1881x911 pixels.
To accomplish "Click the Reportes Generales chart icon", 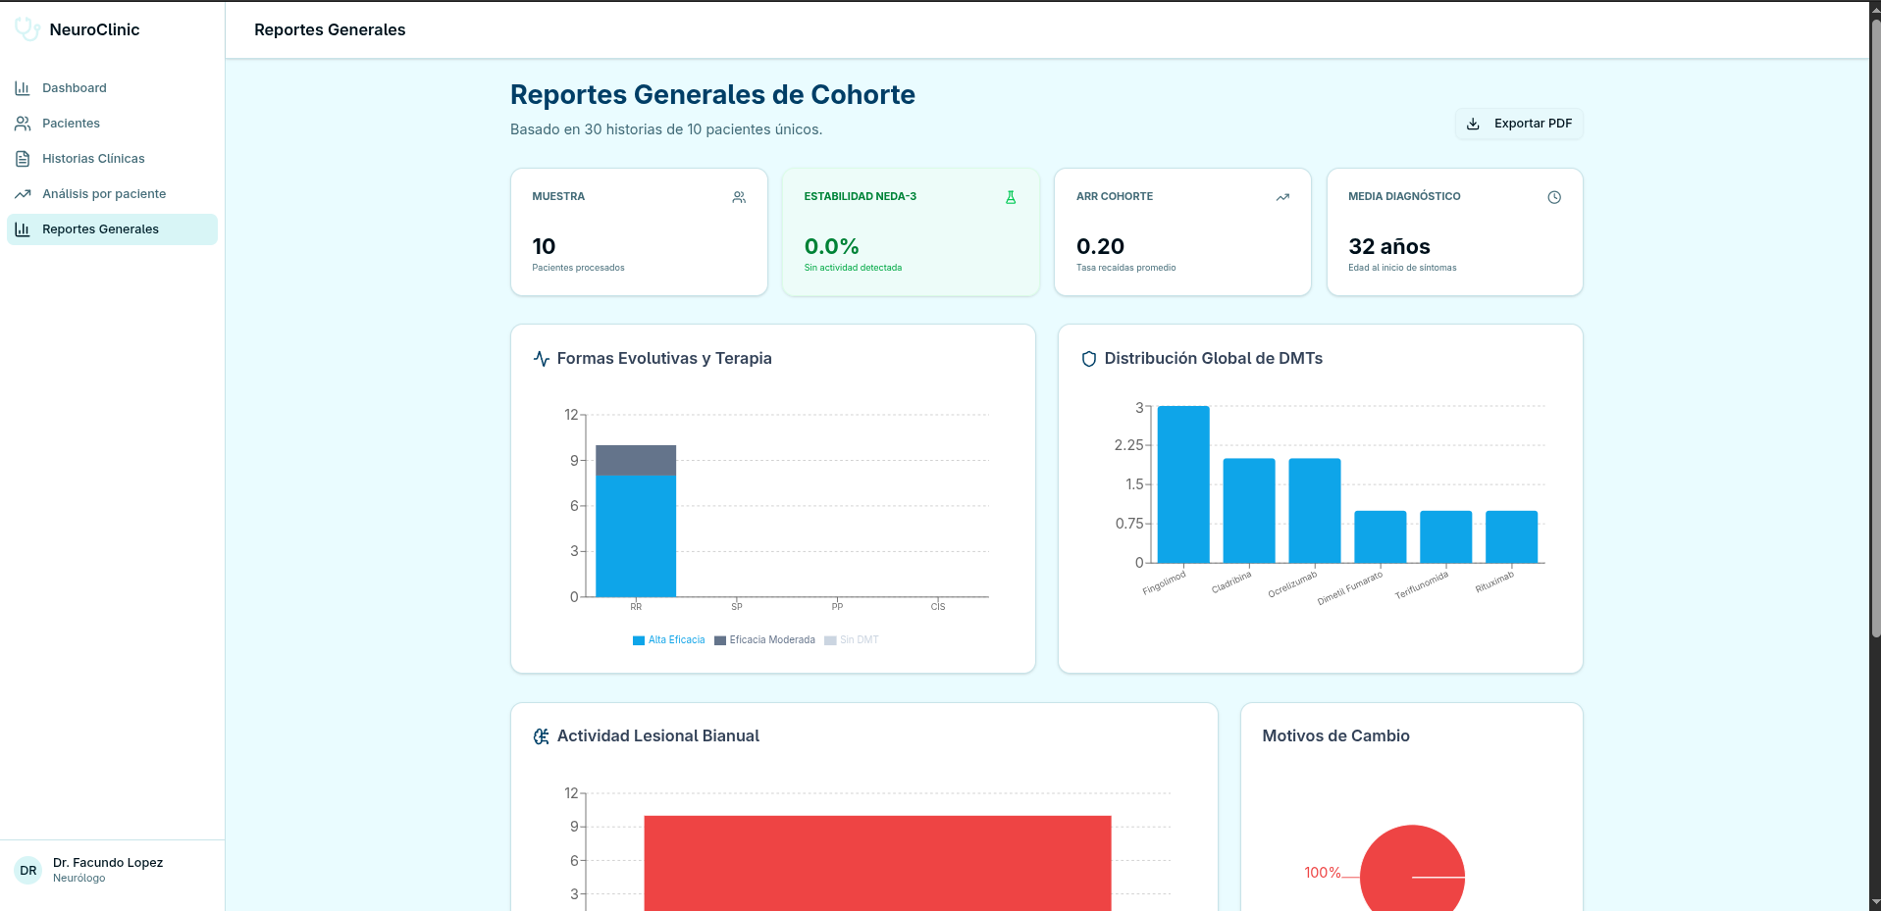I will coord(23,229).
